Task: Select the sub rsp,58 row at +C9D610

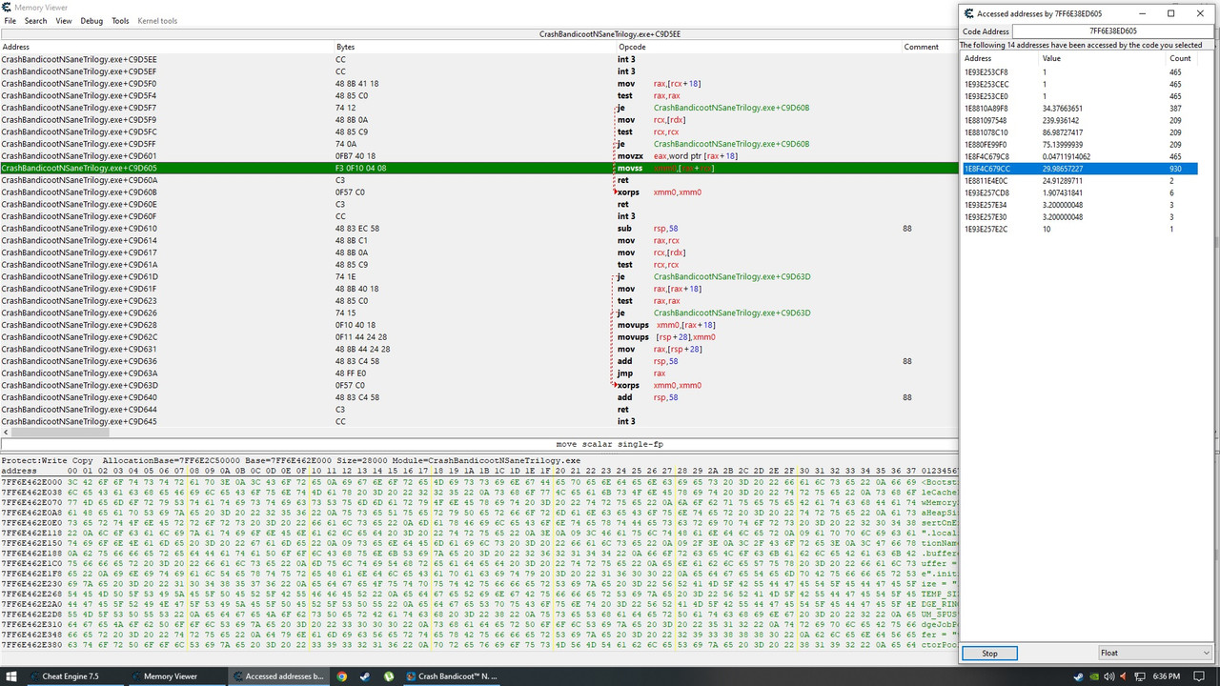Action: click(478, 229)
